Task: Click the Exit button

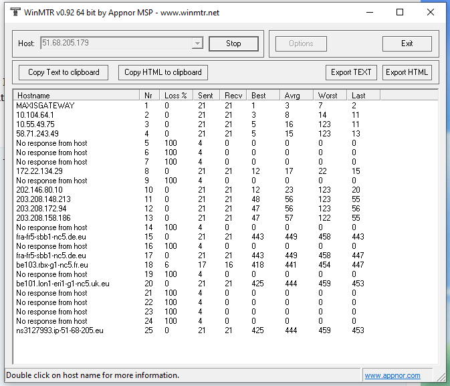Action: (407, 43)
